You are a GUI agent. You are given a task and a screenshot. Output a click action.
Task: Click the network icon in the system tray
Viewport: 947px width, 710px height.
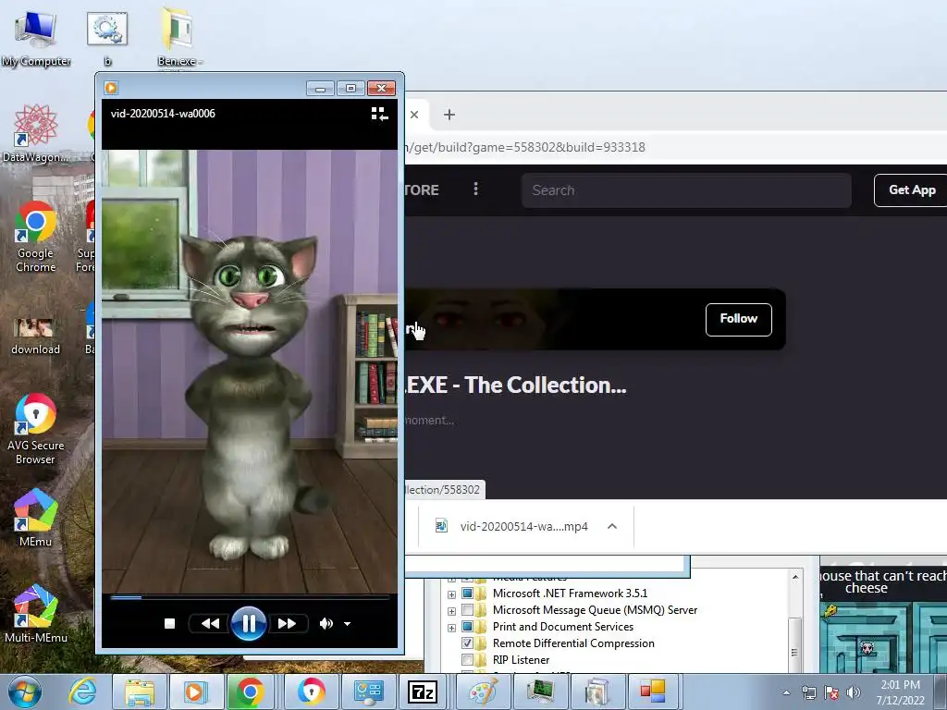point(808,692)
